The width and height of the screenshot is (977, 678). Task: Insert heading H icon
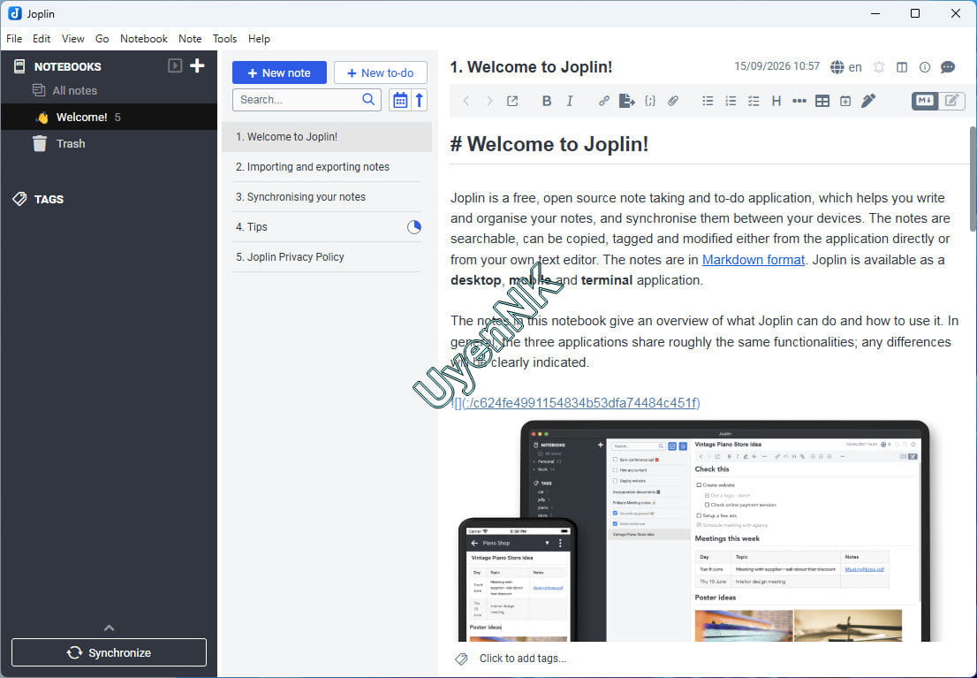coord(776,101)
